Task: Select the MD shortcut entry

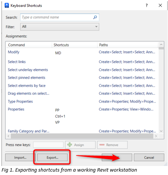Action: (58, 53)
